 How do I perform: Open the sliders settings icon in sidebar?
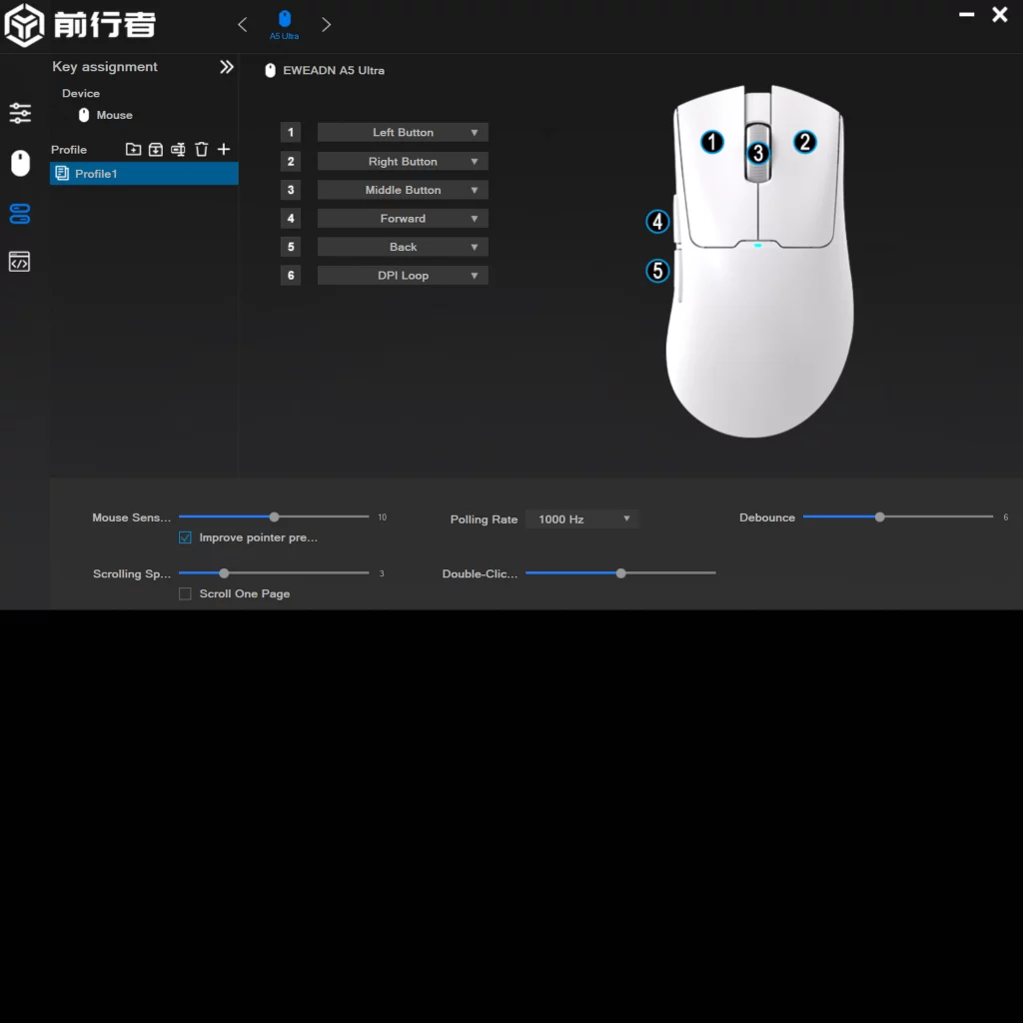click(20, 113)
